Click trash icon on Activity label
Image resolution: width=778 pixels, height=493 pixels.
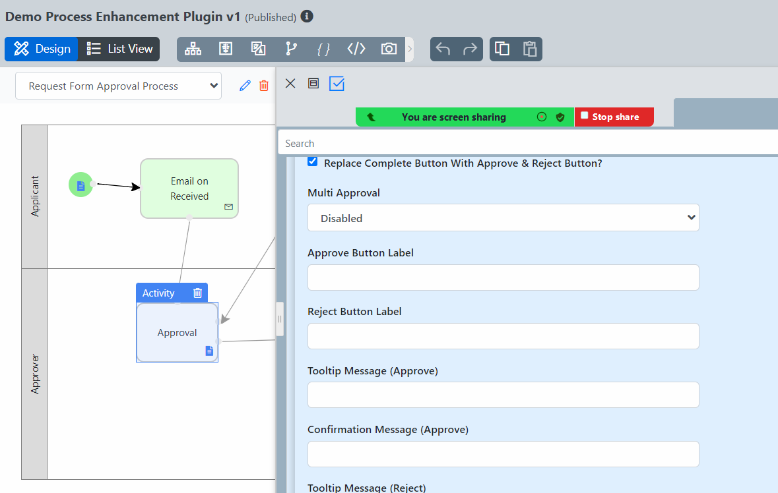tap(197, 293)
